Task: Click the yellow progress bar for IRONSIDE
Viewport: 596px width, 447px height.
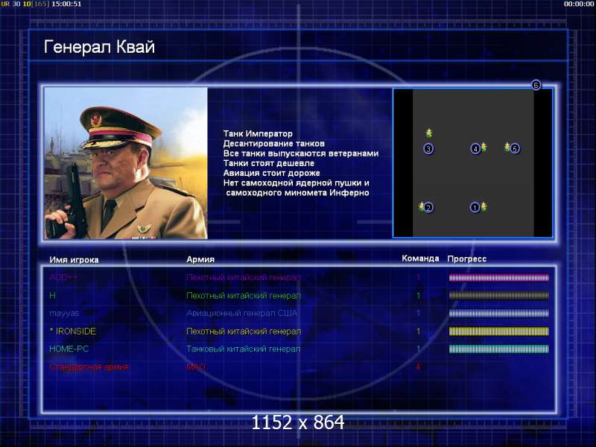Action: 498,332
